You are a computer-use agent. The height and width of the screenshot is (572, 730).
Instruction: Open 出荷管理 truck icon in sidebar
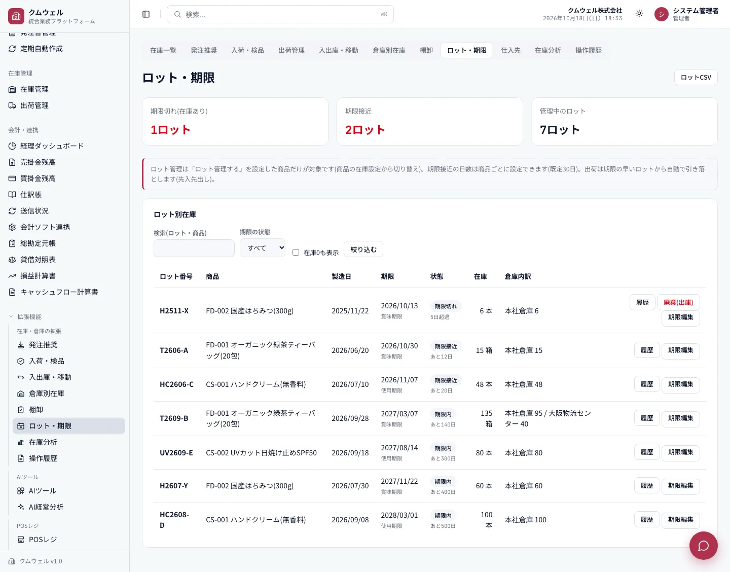pyautogui.click(x=12, y=105)
